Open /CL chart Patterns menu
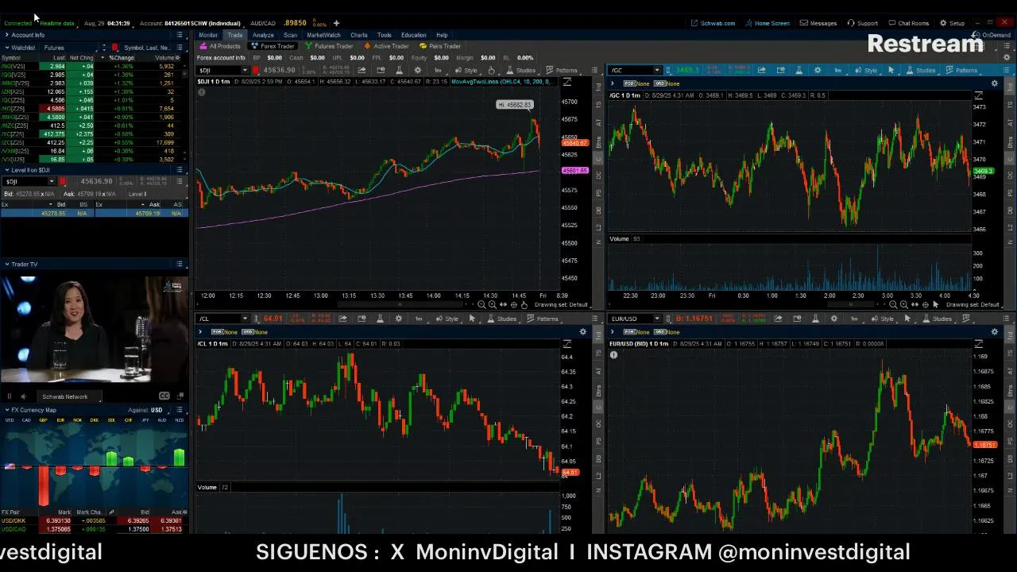The width and height of the screenshot is (1017, 572). tap(543, 319)
